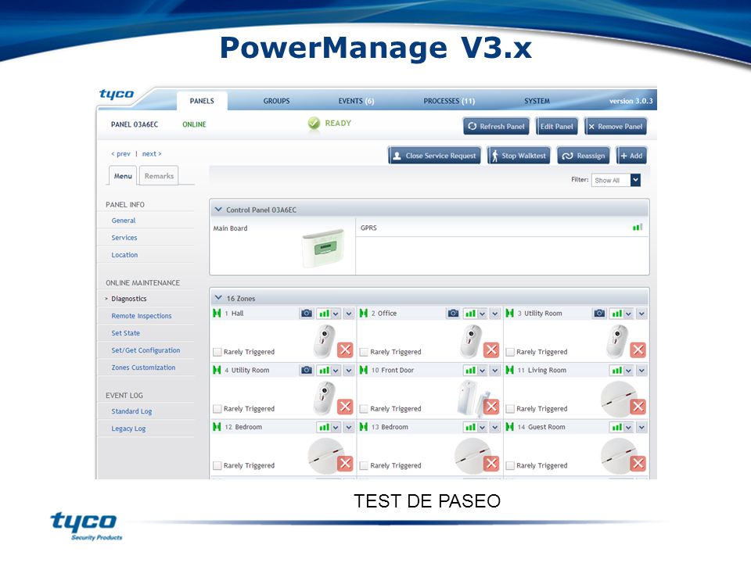The height and width of the screenshot is (563, 751).
Task: Switch to the GROUPS tab
Action: 276,101
